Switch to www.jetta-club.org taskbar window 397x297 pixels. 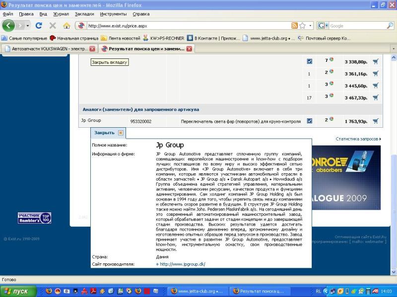pyautogui.click(x=198, y=291)
